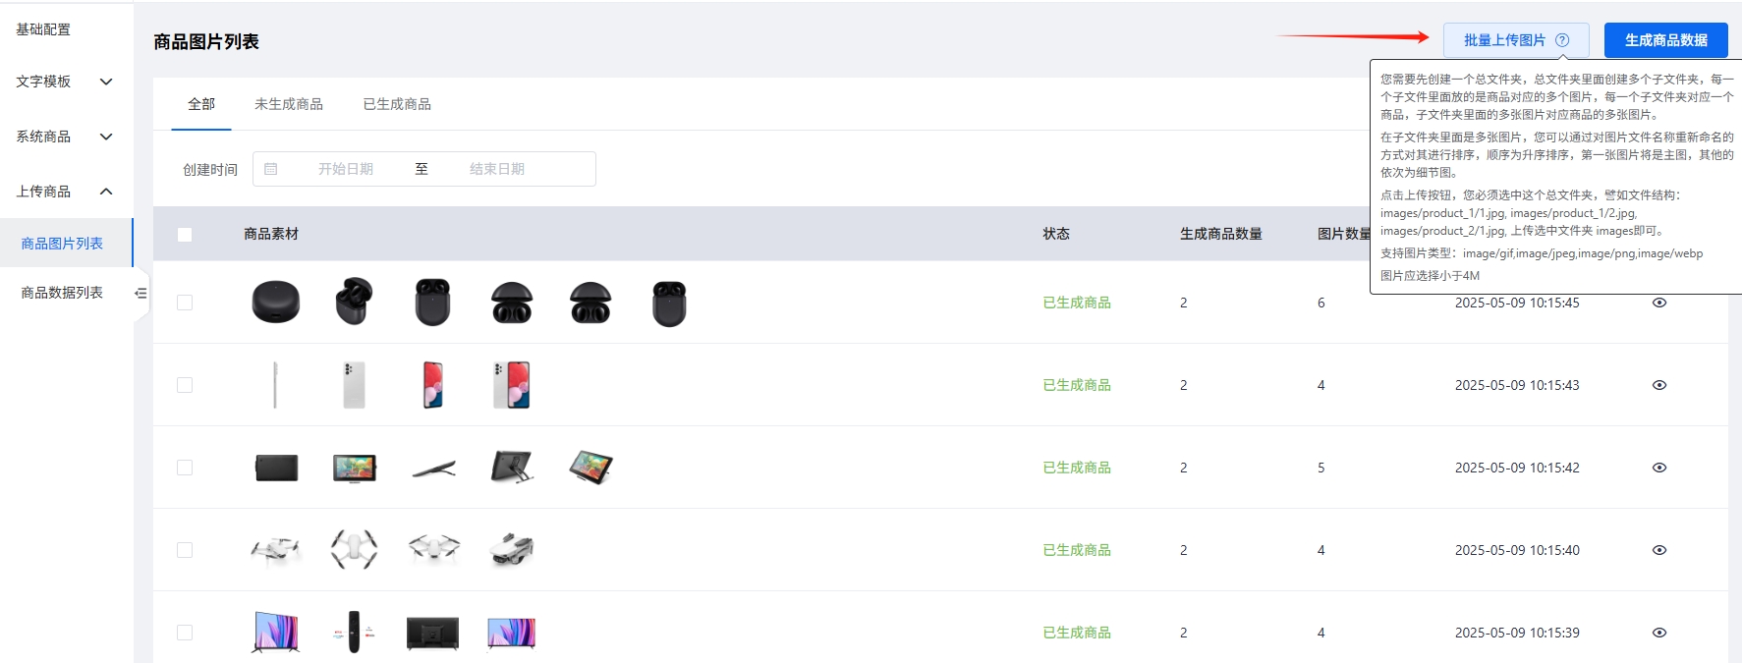The image size is (1742, 663).
Task: Tick the select-all checkbox in table header
Action: click(x=185, y=234)
